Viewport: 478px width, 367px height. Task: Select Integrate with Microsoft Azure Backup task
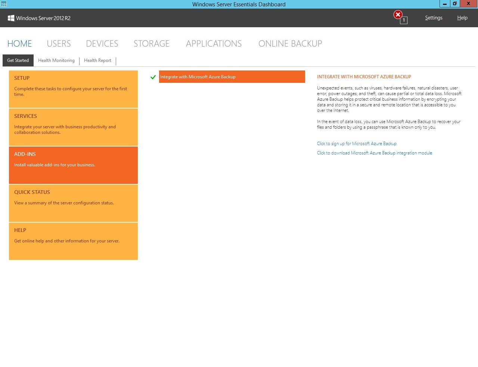coord(232,77)
